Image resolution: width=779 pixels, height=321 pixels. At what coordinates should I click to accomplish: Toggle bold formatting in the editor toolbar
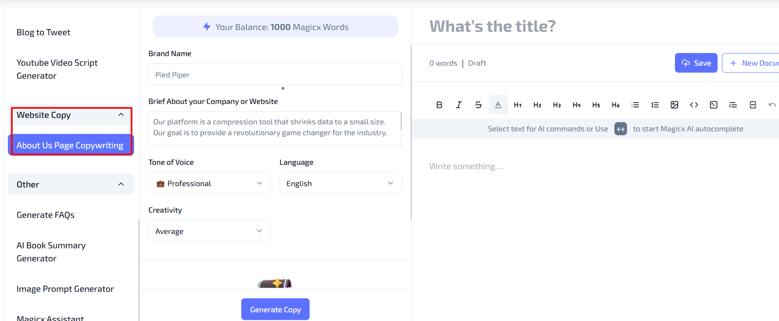click(439, 105)
